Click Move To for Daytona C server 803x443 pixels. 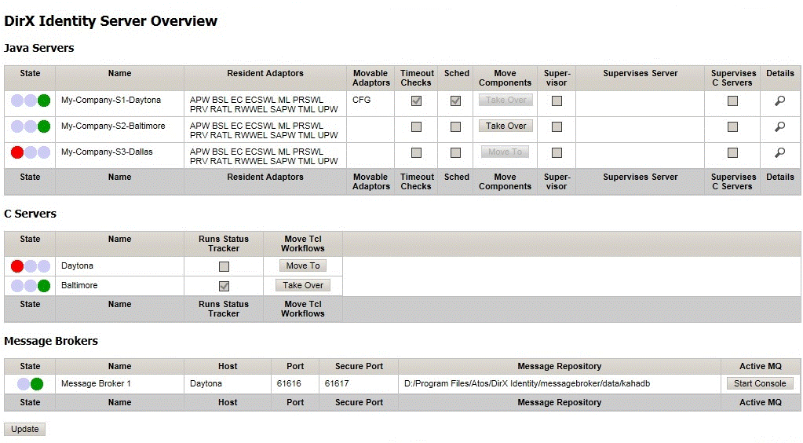click(302, 265)
